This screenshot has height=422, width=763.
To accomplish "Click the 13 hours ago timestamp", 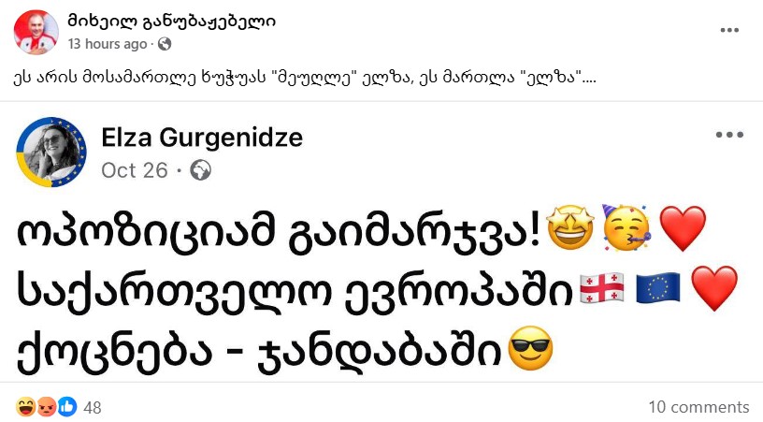I will (x=108, y=44).
